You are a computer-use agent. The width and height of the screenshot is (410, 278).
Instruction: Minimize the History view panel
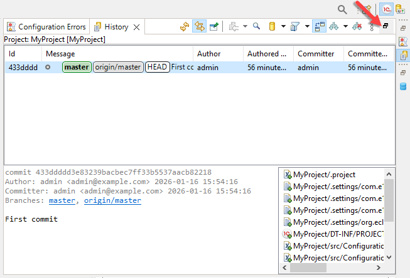coord(386,26)
